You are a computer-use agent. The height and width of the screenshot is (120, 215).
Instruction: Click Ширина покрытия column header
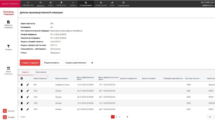pyautogui.click(x=128, y=78)
